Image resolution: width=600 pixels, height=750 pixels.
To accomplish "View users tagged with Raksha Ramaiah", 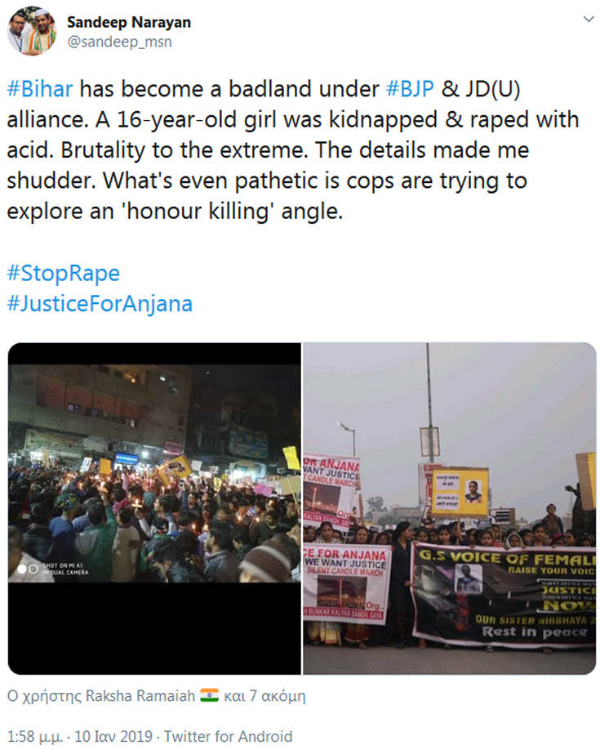I will tap(101, 695).
